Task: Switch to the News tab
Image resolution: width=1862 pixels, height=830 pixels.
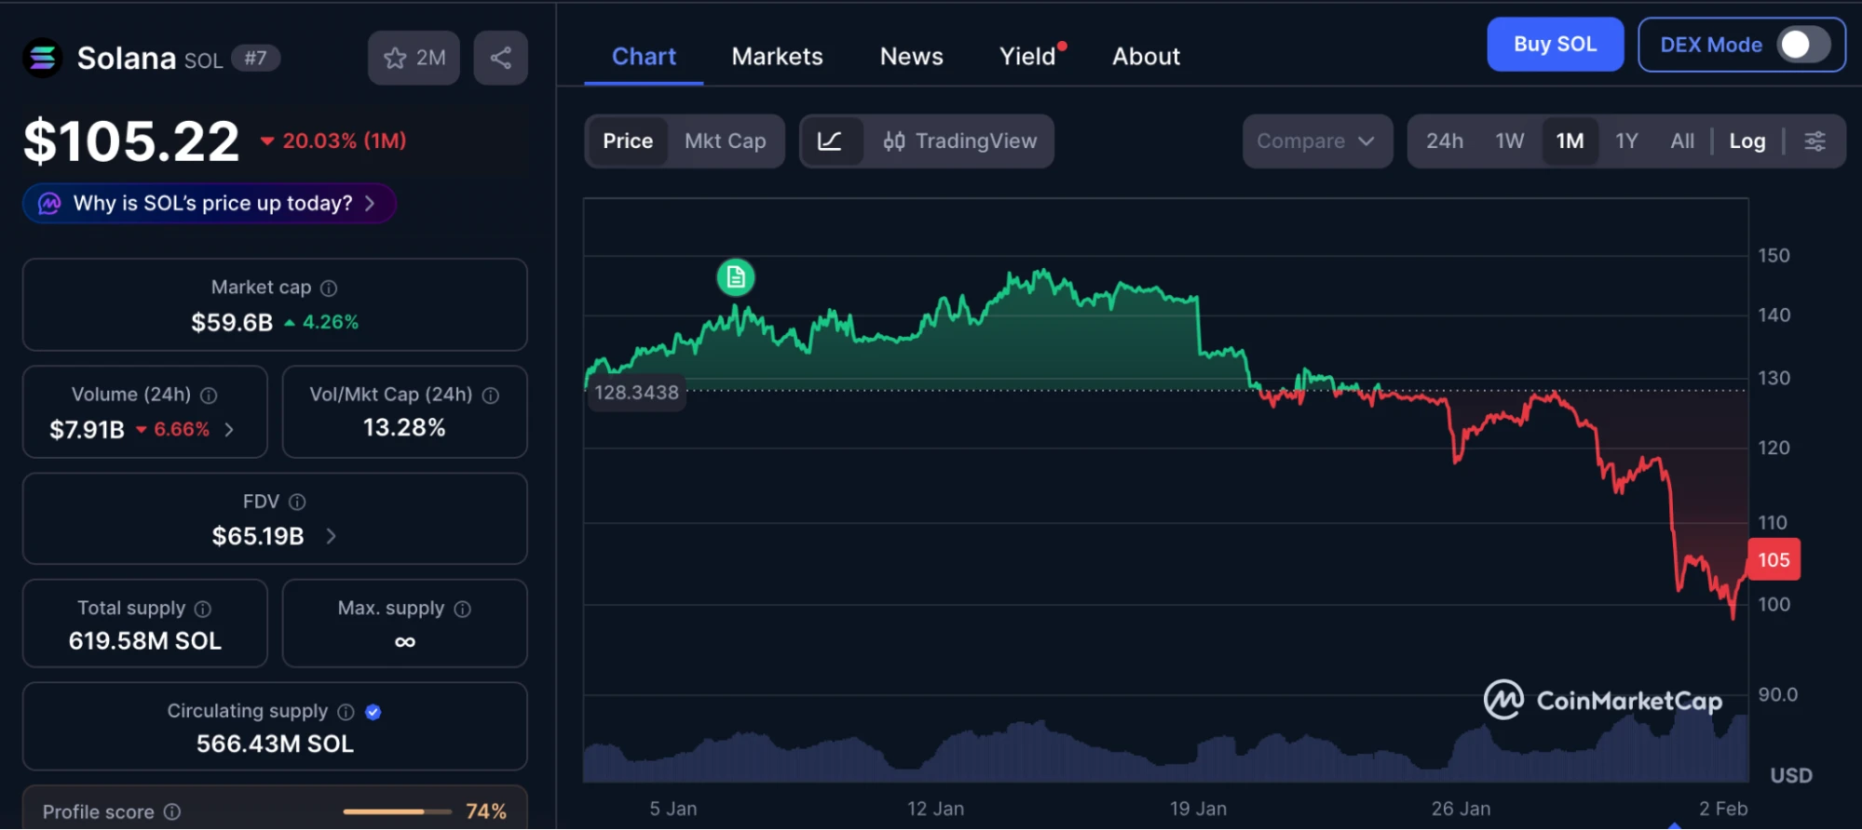Action: [911, 57]
